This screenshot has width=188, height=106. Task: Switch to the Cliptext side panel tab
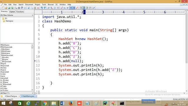click(x=12, y=12)
